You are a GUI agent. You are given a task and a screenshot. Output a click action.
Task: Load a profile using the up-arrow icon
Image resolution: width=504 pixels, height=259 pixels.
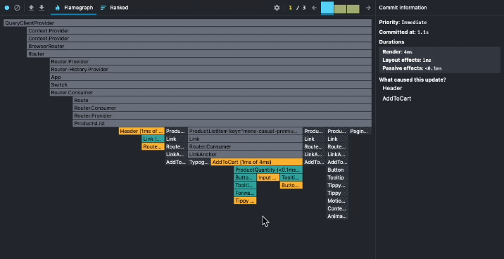click(x=31, y=8)
